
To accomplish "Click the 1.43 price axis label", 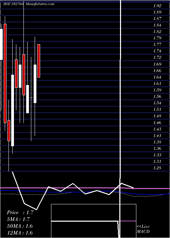I will [x=157, y=129].
